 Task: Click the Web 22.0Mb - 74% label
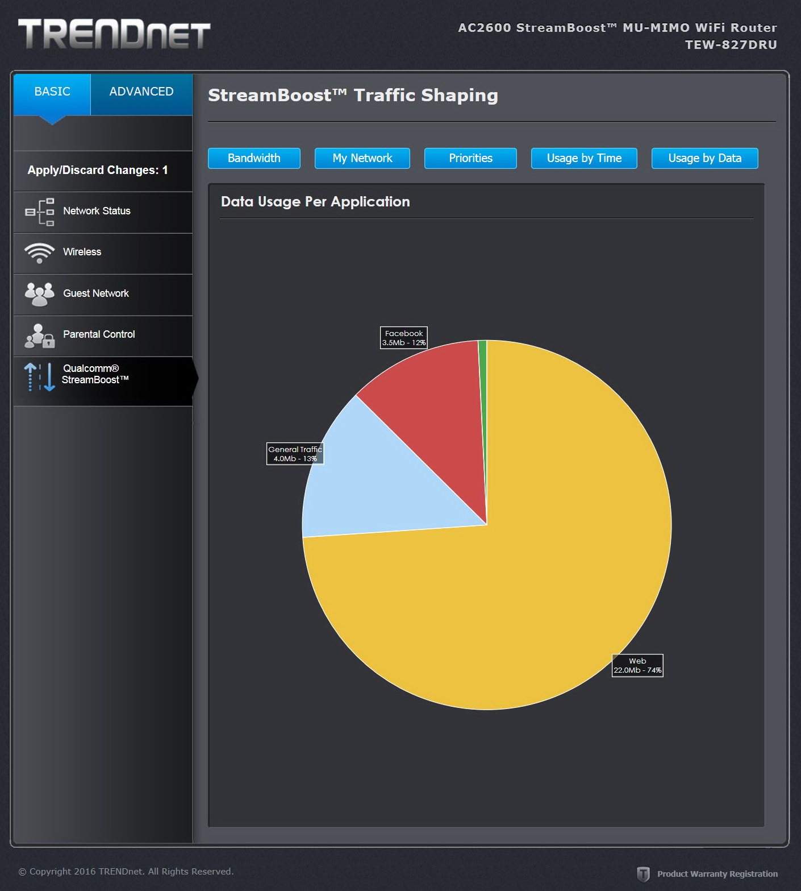tap(637, 665)
